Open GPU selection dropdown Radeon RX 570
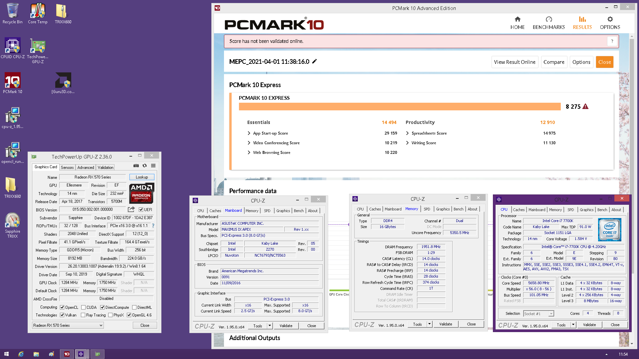The image size is (639, 359). (68, 325)
